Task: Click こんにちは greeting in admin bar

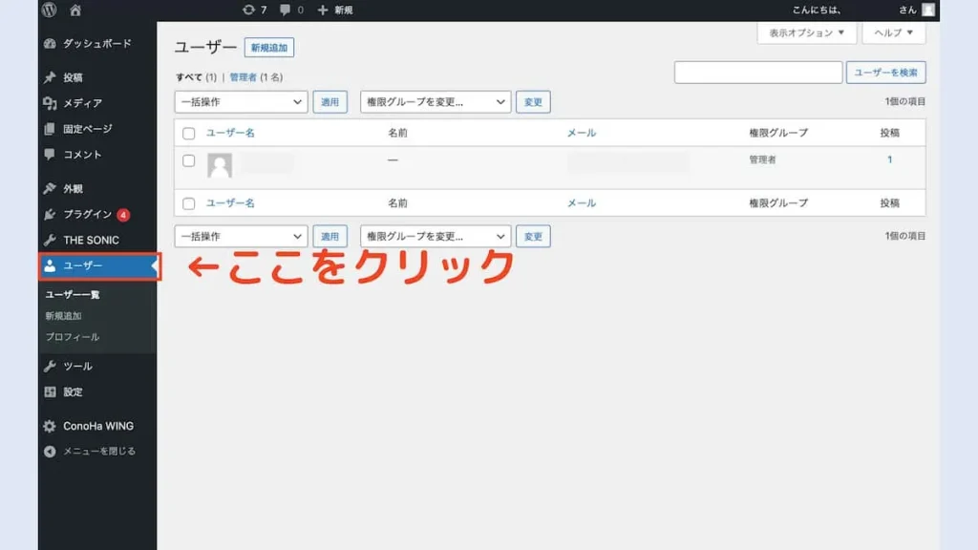Action: (x=817, y=10)
